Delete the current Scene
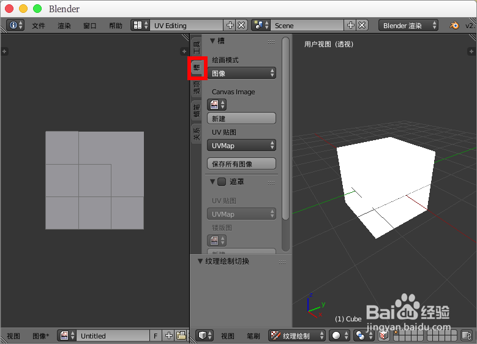This screenshot has height=344, width=477. tap(362, 25)
